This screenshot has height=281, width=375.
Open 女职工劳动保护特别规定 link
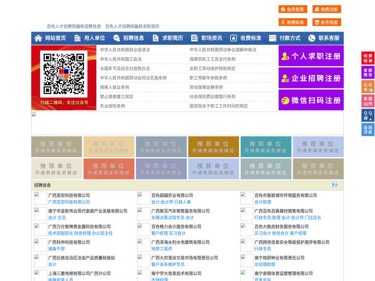[x=213, y=68]
